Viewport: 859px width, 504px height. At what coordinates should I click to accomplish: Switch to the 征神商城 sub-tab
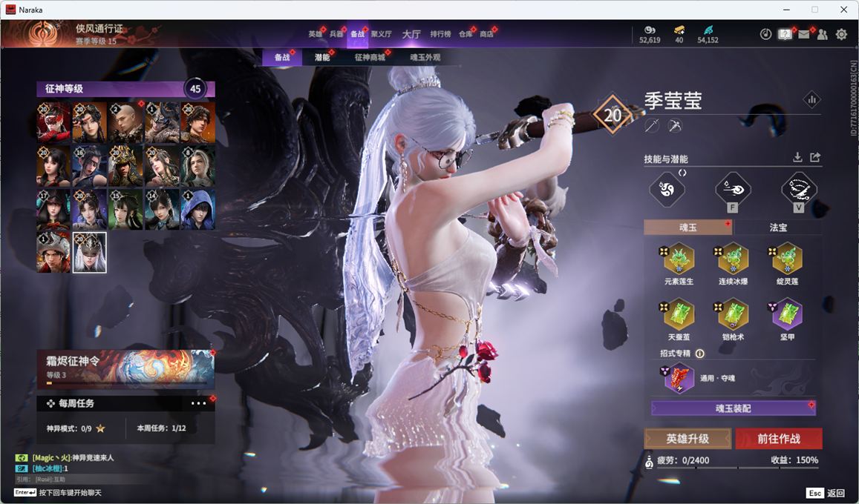coord(369,57)
